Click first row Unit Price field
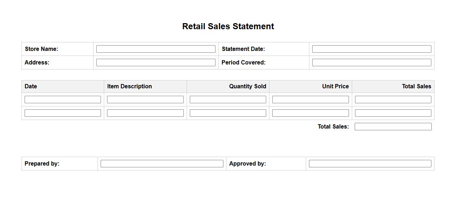Screen dimensions: 456x214 310,100
